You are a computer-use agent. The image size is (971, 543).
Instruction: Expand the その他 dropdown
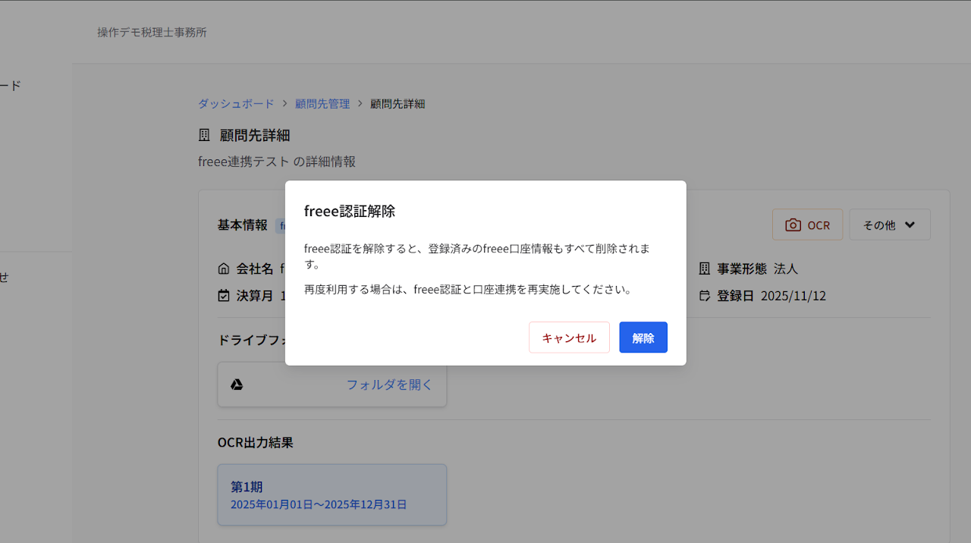click(890, 224)
